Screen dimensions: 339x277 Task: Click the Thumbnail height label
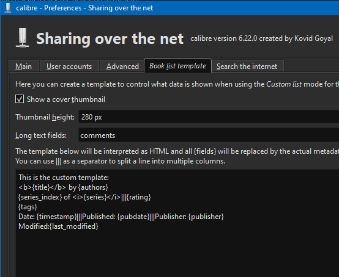point(45,117)
